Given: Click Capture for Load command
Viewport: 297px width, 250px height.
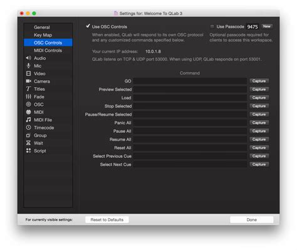Looking at the screenshot, I should 259,98.
